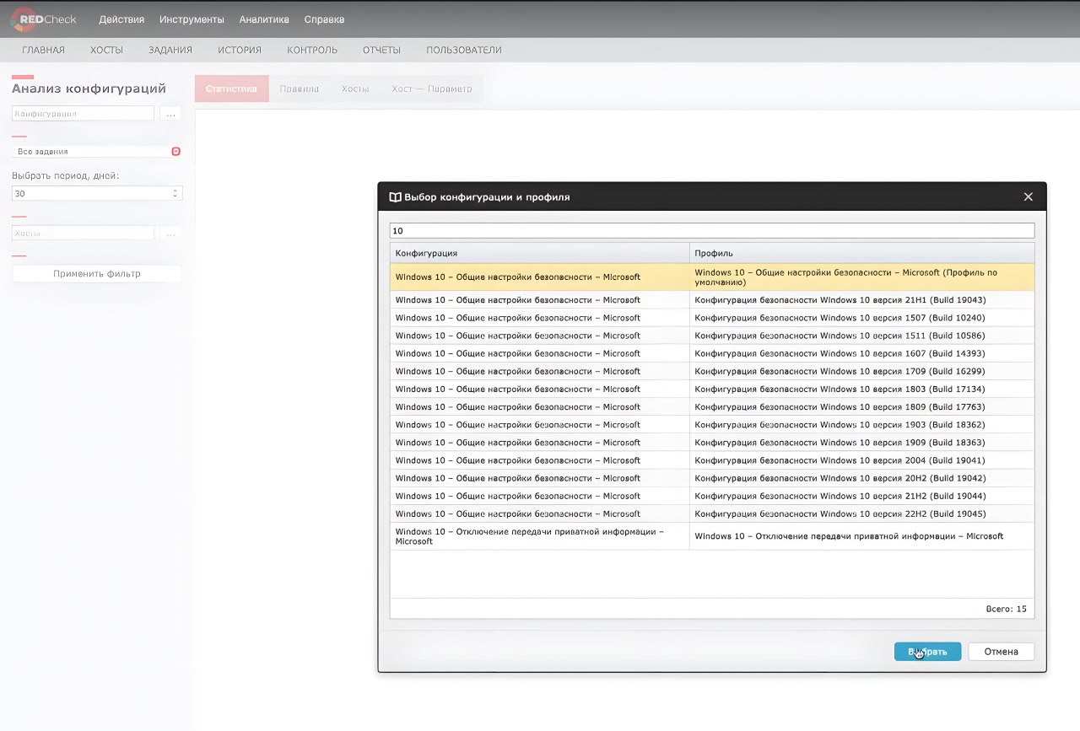Click the 'Всего: 15' total count
This screenshot has height=731, width=1080.
1006,609
